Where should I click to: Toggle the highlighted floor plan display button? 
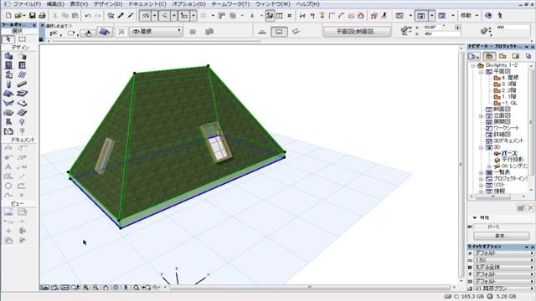coord(279,32)
